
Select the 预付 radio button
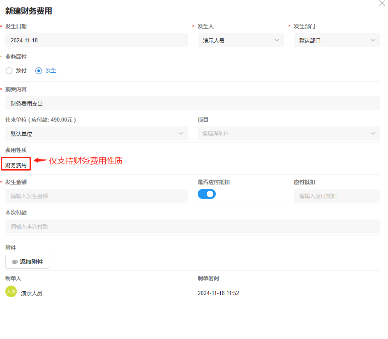tap(9, 71)
